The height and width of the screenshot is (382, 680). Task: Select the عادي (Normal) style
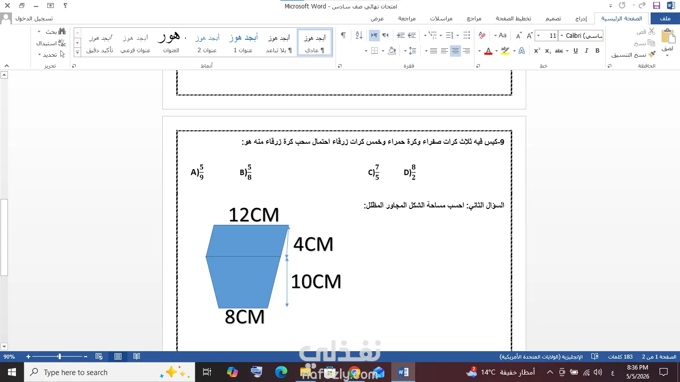click(315, 43)
